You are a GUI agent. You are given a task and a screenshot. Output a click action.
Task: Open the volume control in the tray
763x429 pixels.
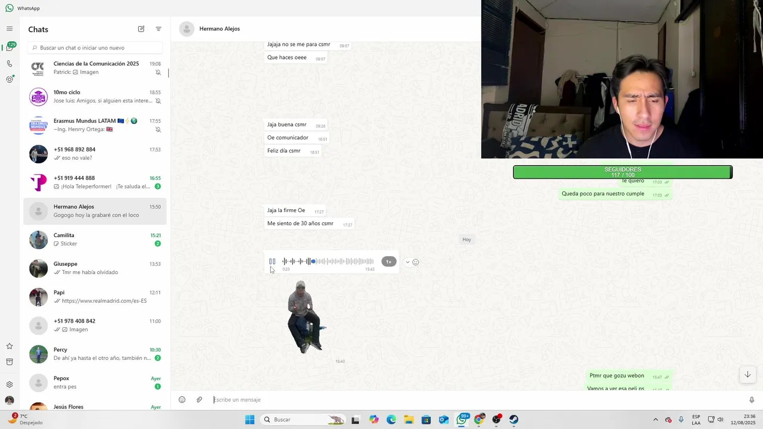(720, 419)
